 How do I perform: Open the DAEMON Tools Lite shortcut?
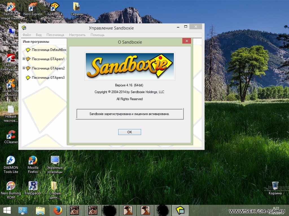(x=11, y=165)
